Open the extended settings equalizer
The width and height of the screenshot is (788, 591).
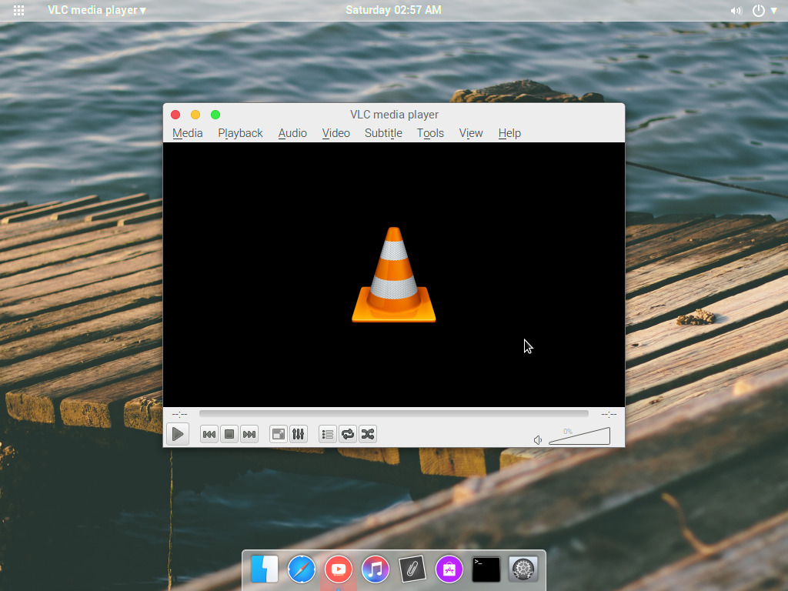click(x=299, y=433)
